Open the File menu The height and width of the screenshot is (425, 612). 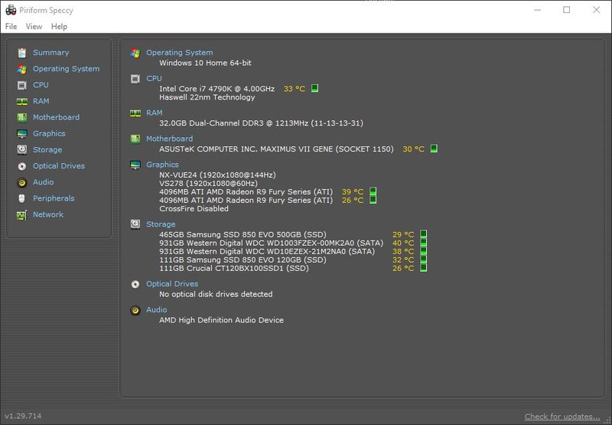11,27
